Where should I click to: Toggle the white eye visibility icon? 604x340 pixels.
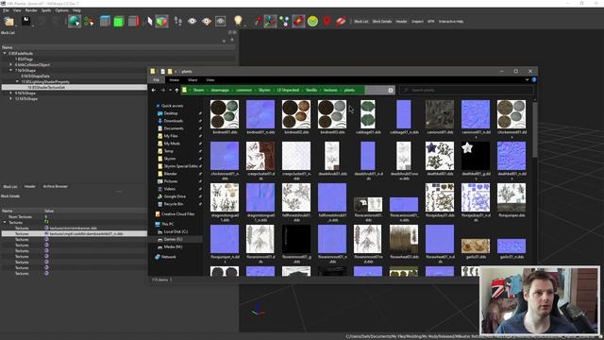coord(192,21)
